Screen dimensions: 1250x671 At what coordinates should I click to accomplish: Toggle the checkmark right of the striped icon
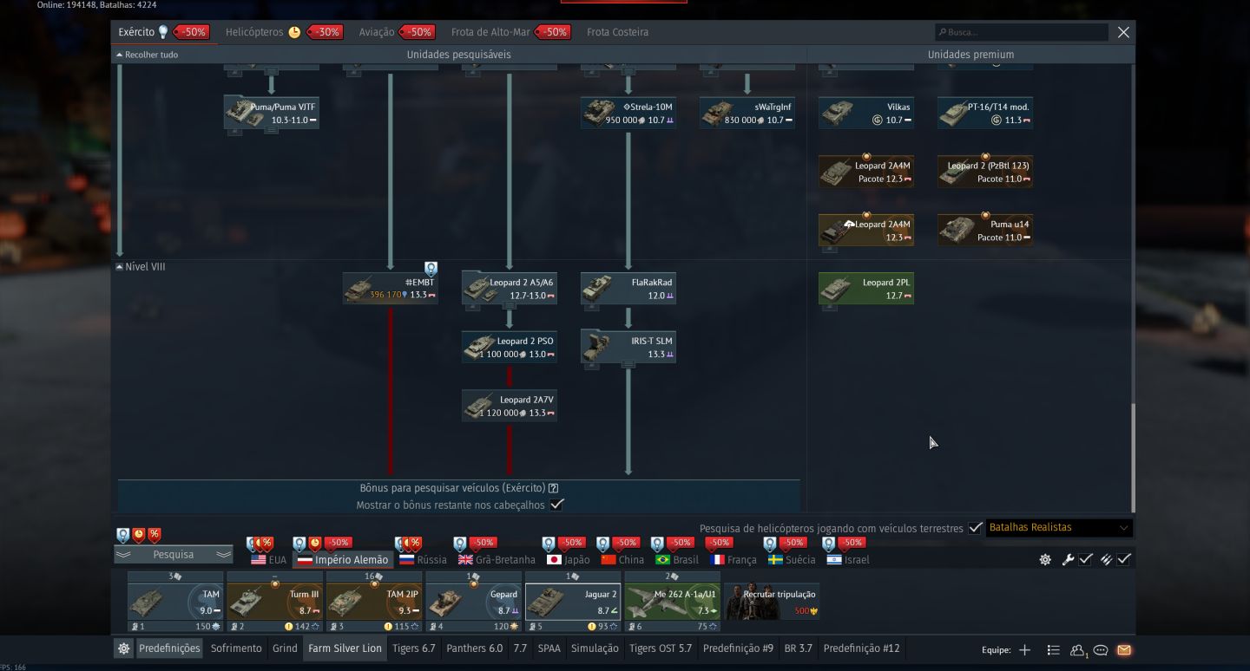click(x=1124, y=560)
